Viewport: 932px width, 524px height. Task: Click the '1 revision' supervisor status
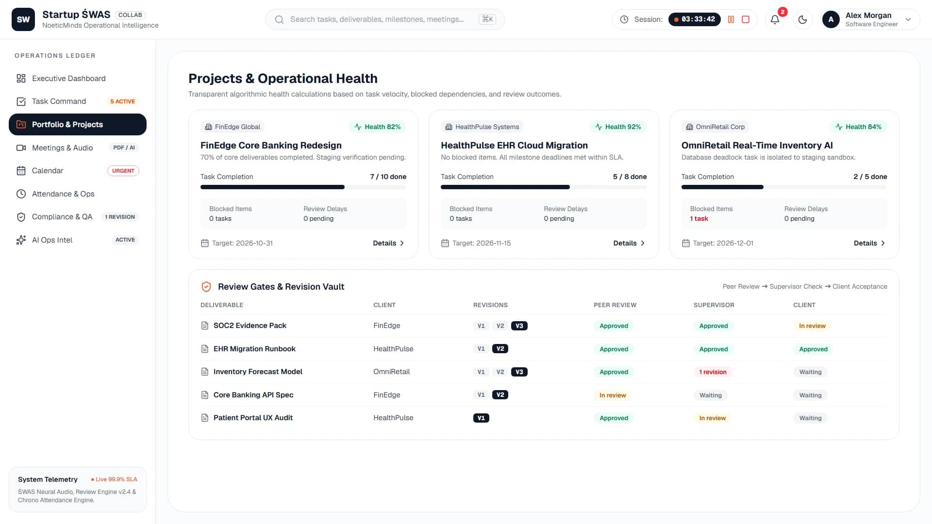[x=713, y=372]
